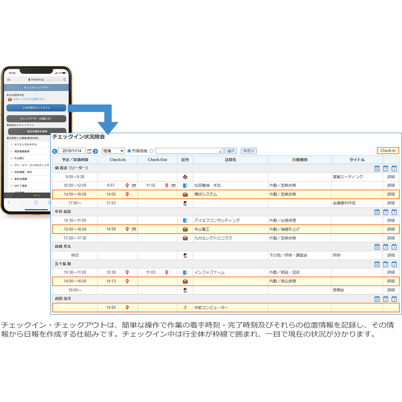Go to next day with right arrow
Screen dimensions: 402x402
coord(95,151)
